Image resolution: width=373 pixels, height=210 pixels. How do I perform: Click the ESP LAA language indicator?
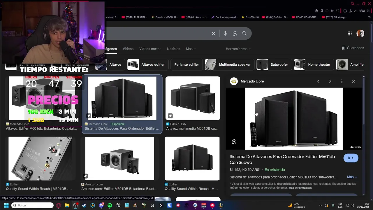[x=340, y=205]
